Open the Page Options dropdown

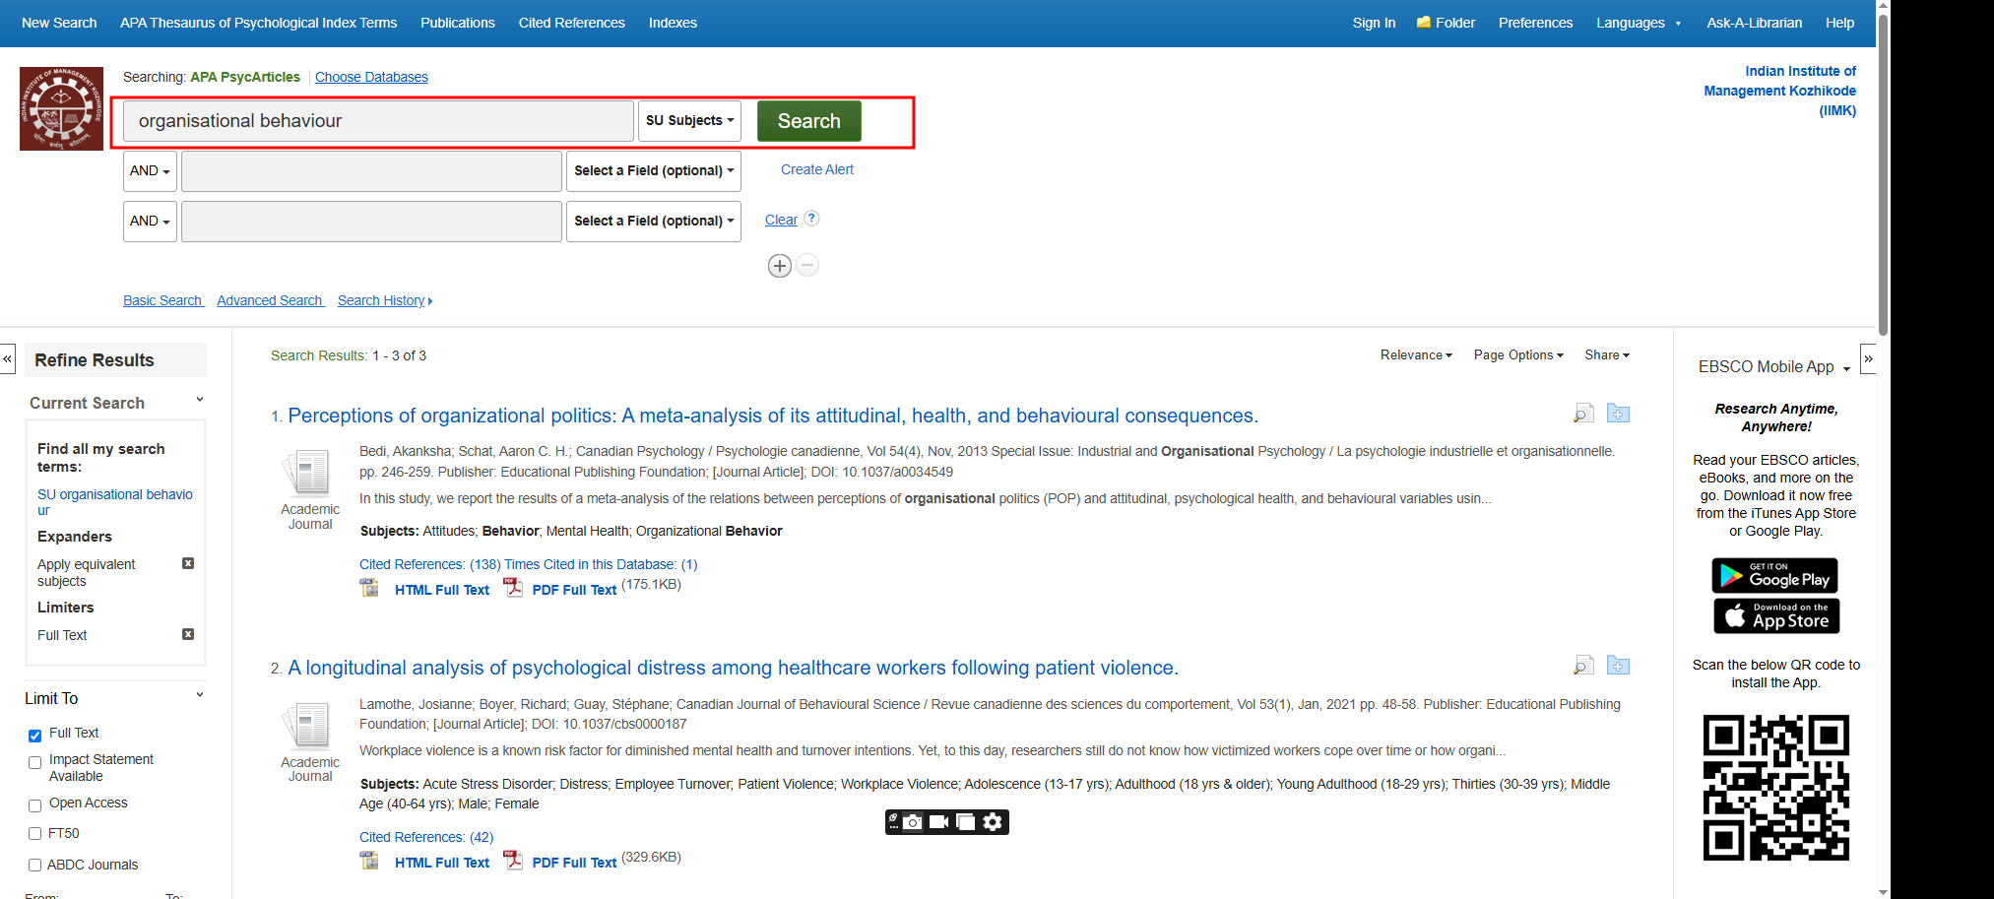coord(1517,355)
